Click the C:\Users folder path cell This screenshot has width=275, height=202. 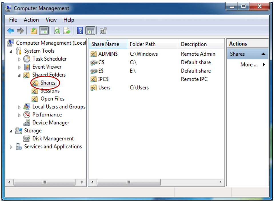(139, 87)
